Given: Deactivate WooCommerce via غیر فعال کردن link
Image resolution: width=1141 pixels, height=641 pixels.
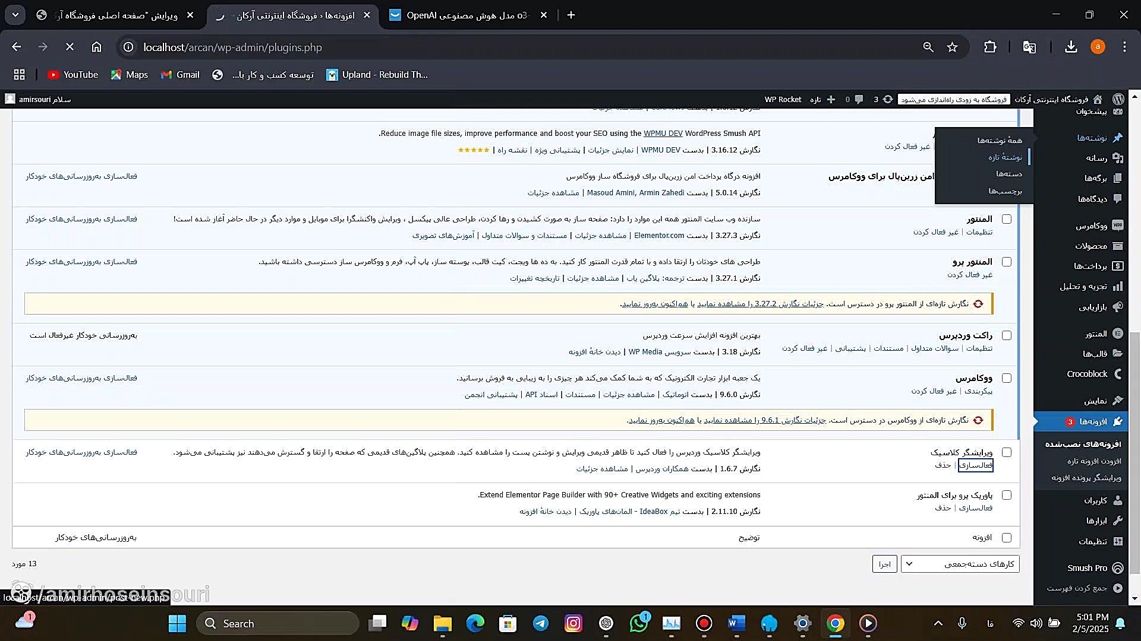Looking at the screenshot, I should click(934, 391).
